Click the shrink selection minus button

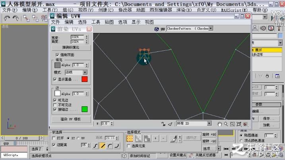pos(163,139)
